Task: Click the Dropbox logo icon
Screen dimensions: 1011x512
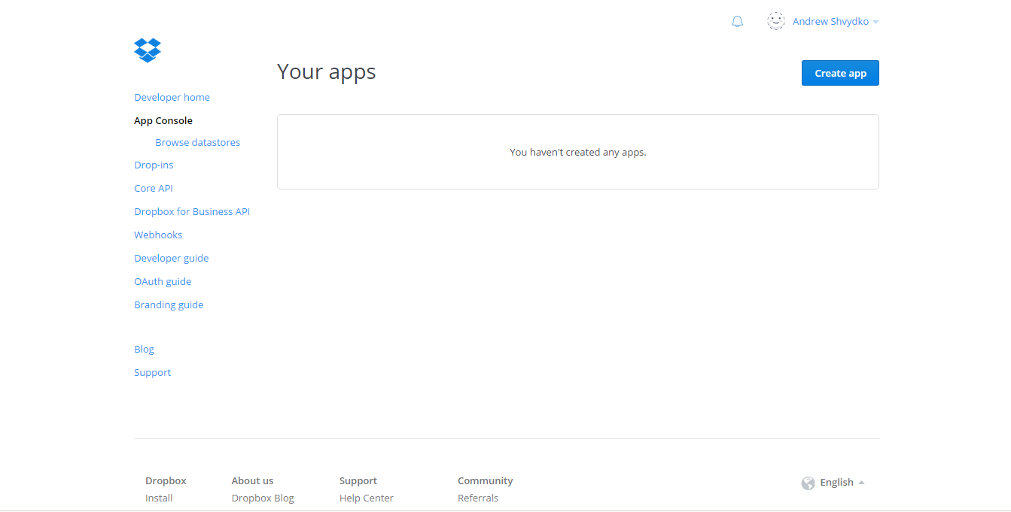Action: pyautogui.click(x=148, y=50)
